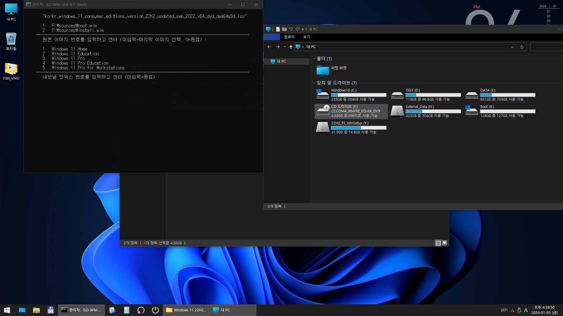Click the 8개 항목 status bar text
563x316 pixels.
tap(274, 207)
